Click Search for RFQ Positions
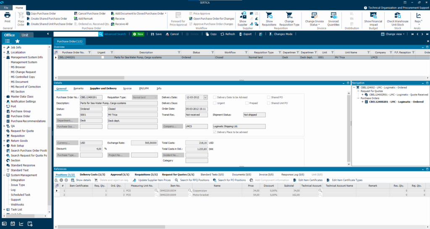The height and width of the screenshot is (229, 430). coord(192,180)
